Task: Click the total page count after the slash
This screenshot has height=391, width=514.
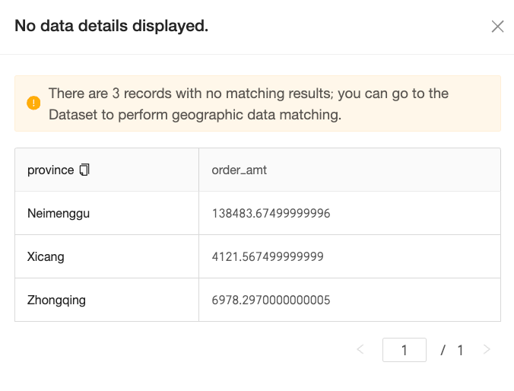Action: (x=460, y=351)
